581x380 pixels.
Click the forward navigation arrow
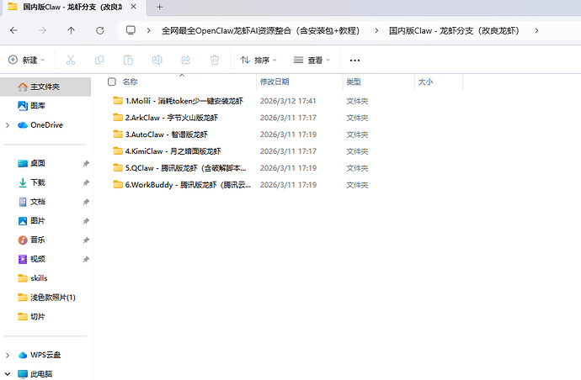click(43, 30)
